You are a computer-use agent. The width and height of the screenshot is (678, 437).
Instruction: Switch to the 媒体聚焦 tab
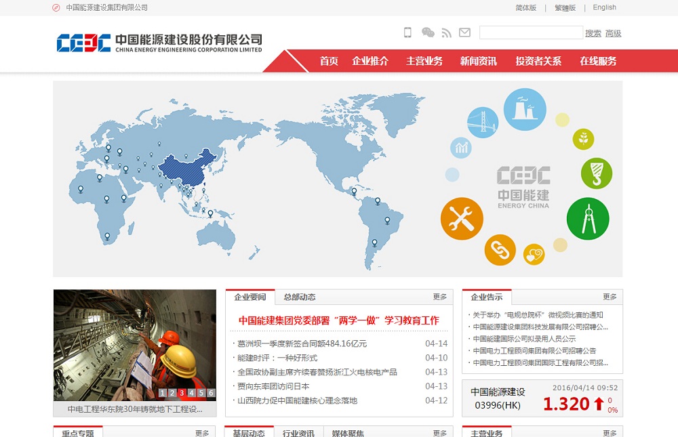point(348,432)
